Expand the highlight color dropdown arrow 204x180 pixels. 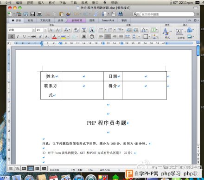(x=68, y=37)
